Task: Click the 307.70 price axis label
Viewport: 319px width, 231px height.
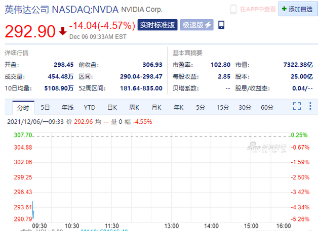Action: (x=23, y=135)
